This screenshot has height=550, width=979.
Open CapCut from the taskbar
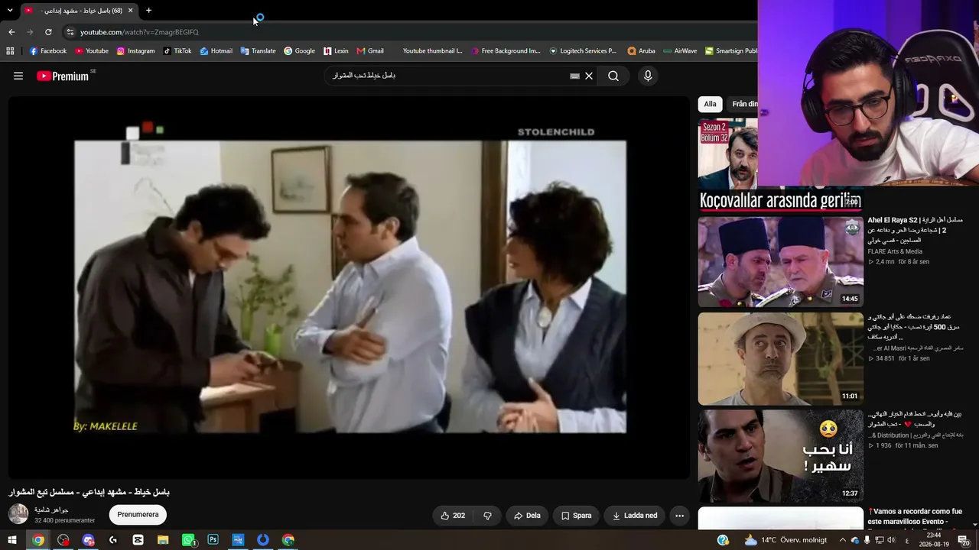[138, 540]
